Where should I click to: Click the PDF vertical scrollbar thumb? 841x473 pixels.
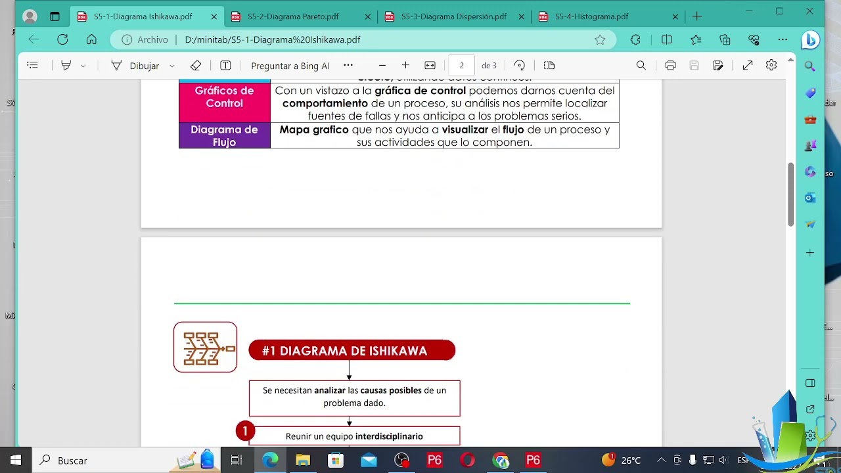click(790, 193)
